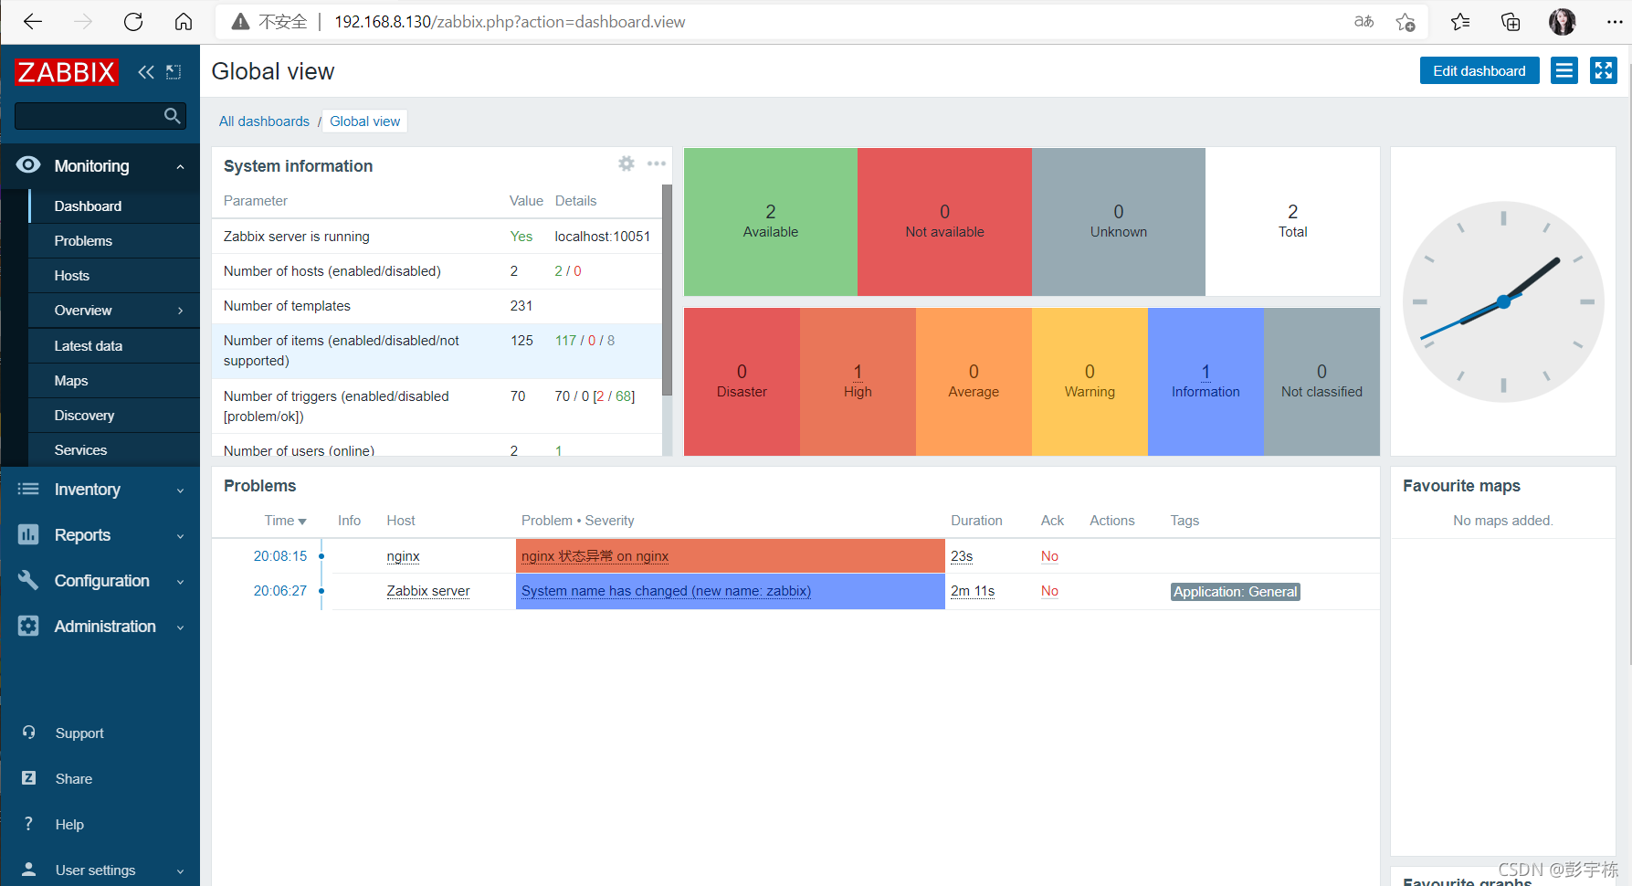1632x886 pixels.
Task: Click the analog clock widget
Action: pyautogui.click(x=1503, y=301)
